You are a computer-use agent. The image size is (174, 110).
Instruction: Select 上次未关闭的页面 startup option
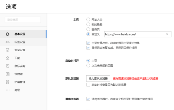coord(88,65)
